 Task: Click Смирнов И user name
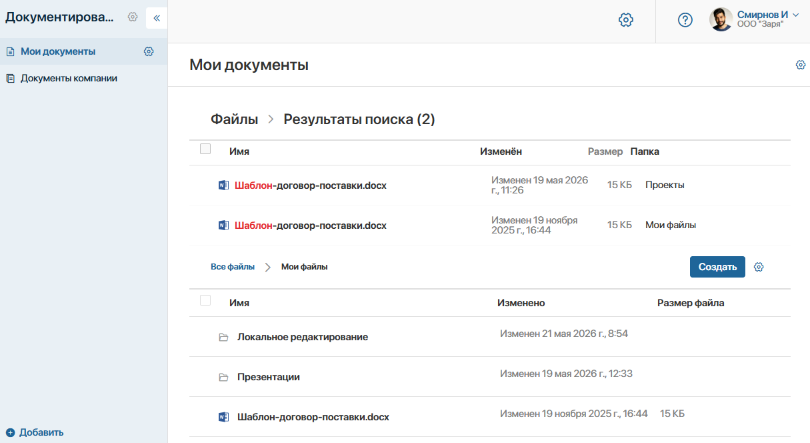763,14
